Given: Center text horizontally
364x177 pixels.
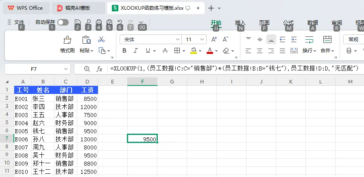Looking at the screenshot, I should pyautogui.click(x=260, y=51).
